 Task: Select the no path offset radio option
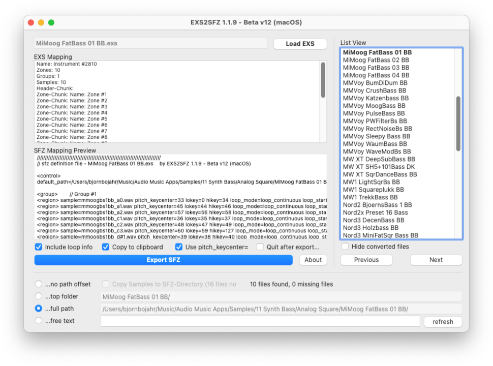tap(38, 284)
